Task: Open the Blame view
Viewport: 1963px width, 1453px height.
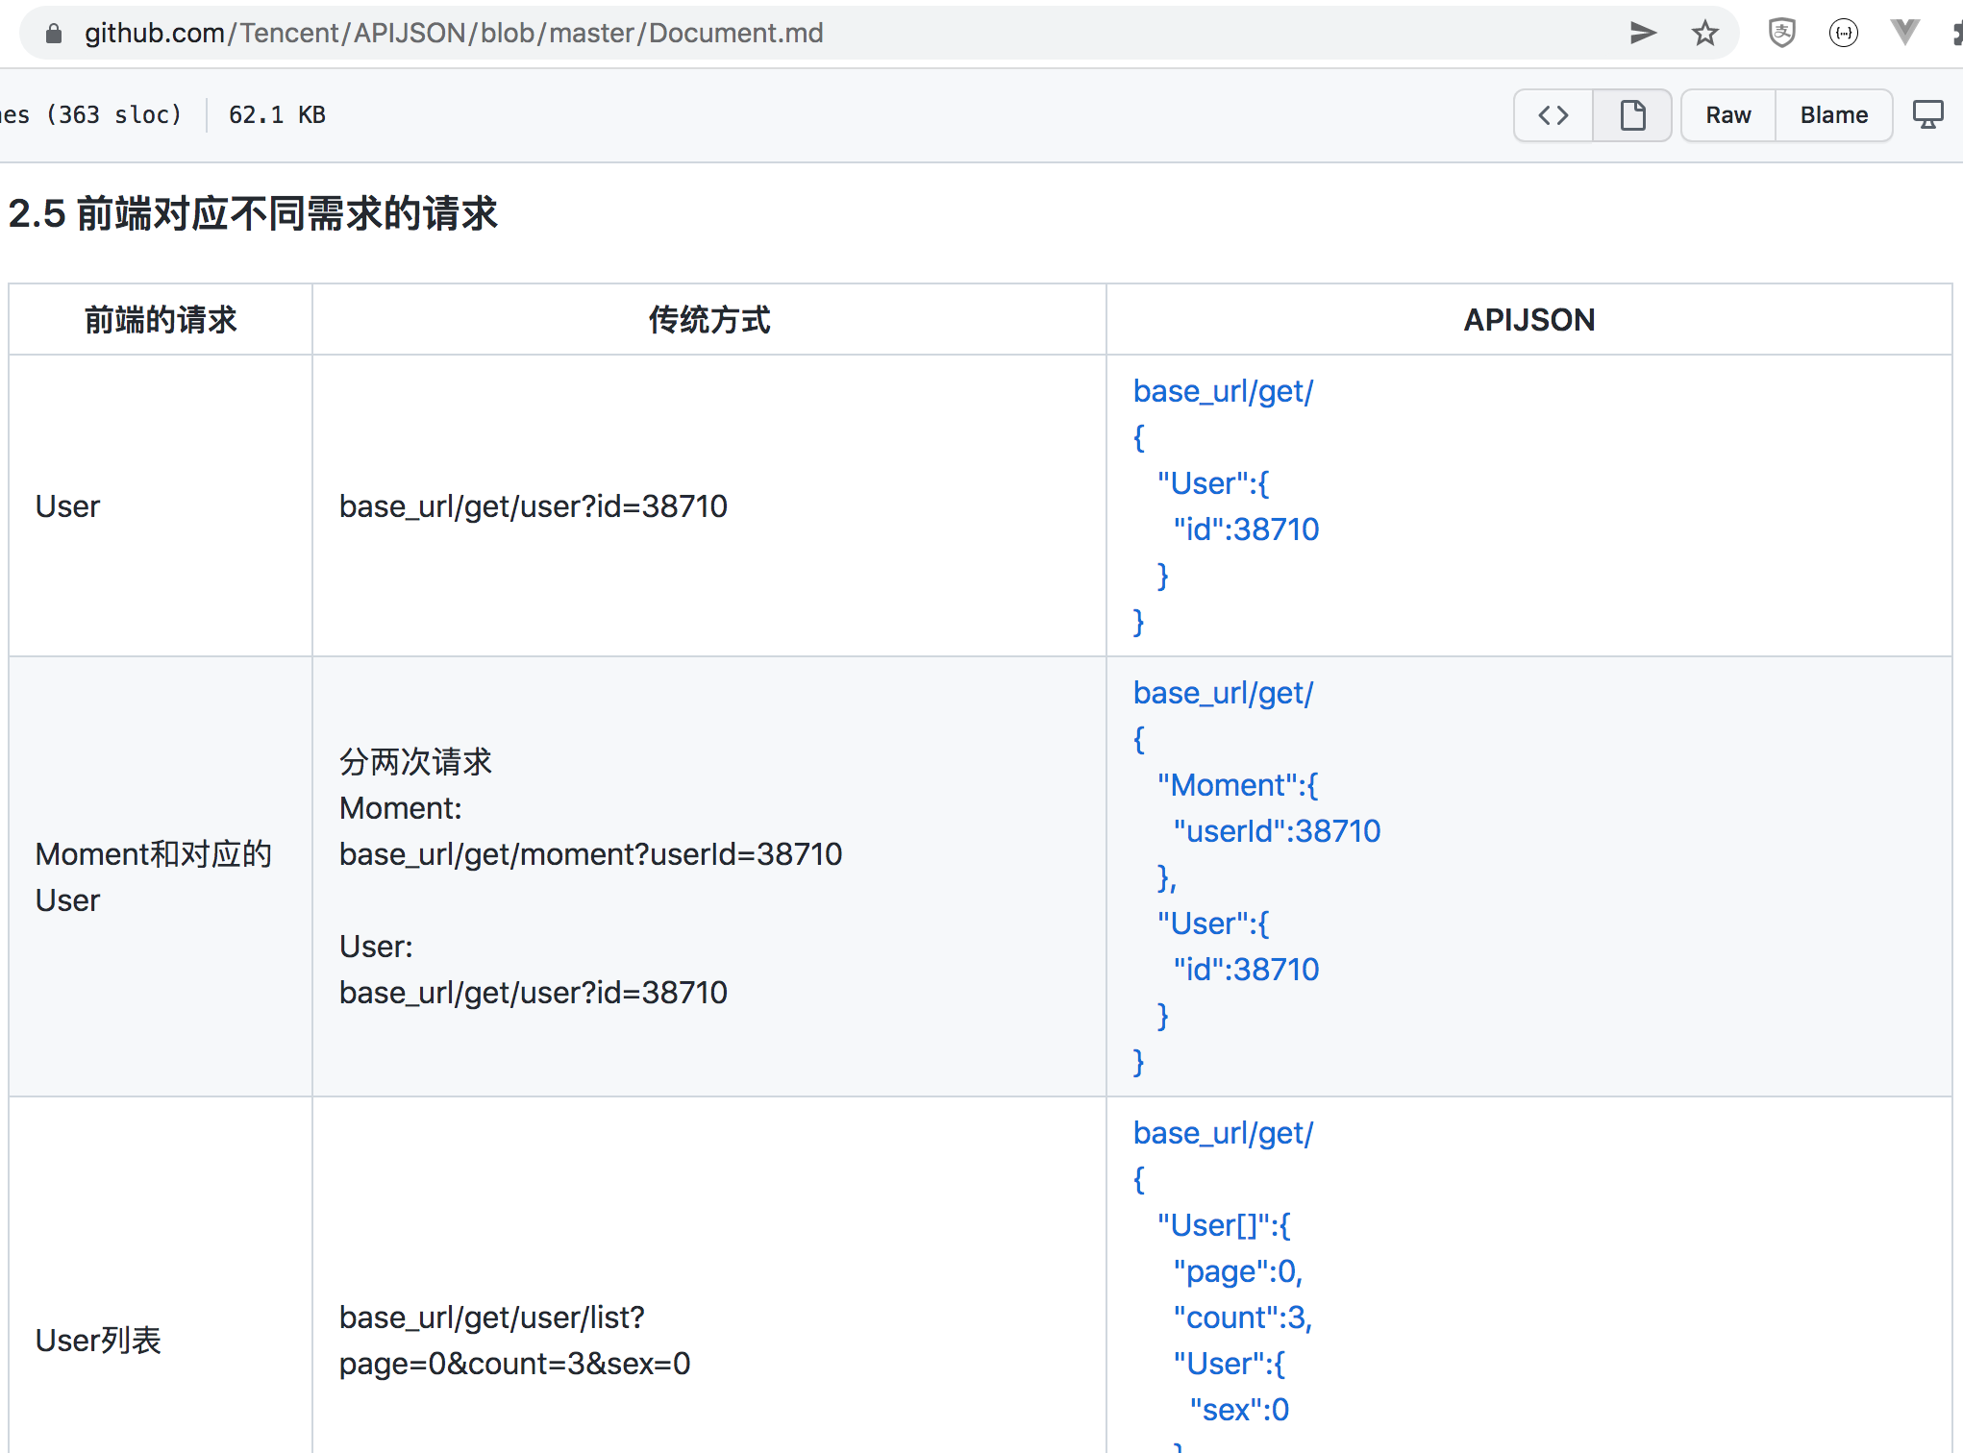Action: pos(1833,115)
